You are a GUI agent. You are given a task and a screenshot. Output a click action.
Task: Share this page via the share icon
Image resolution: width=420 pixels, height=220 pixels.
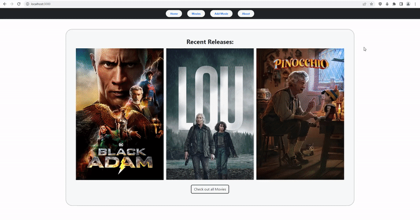(x=364, y=4)
